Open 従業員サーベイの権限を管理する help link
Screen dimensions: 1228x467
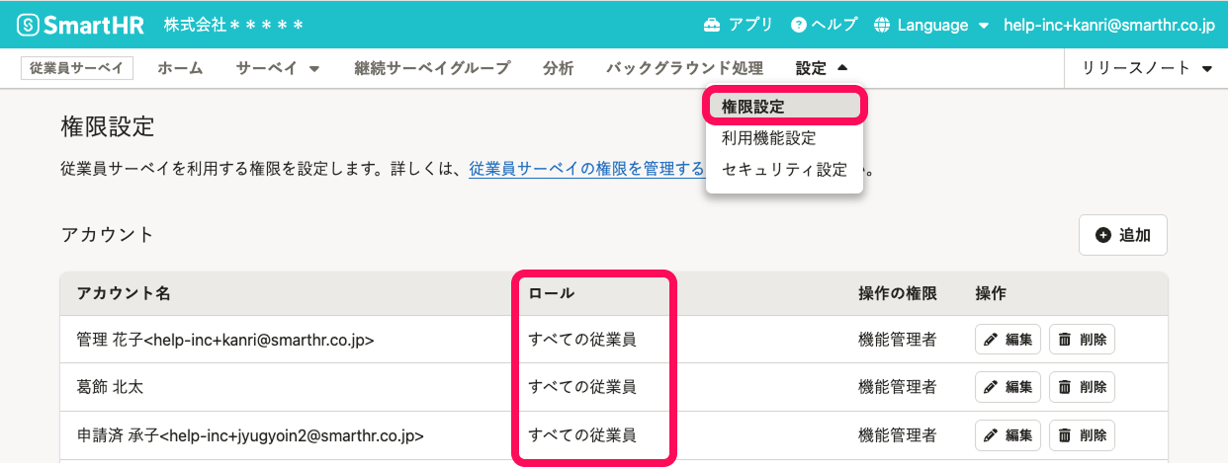point(585,170)
